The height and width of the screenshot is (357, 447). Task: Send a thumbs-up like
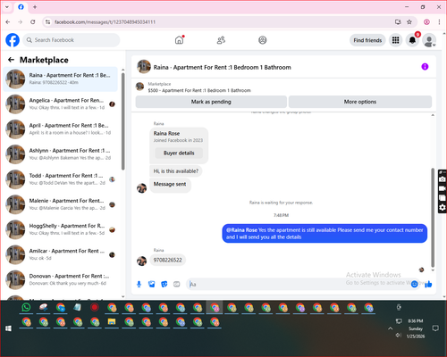tap(428, 285)
